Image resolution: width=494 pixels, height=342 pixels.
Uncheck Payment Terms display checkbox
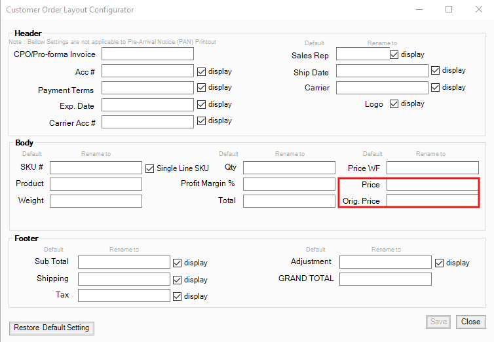pos(202,88)
